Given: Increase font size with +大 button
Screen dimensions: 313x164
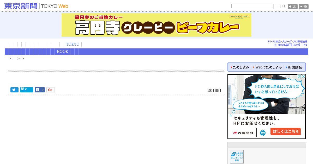Looking at the screenshot, I should [x=292, y=7].
